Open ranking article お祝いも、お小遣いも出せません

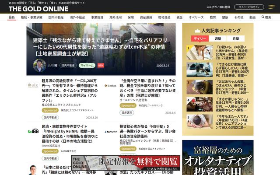click(x=232, y=52)
